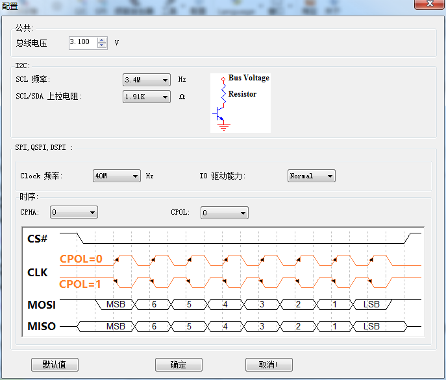
Task: Open the CPHA dropdown
Action: pyautogui.click(x=73, y=213)
